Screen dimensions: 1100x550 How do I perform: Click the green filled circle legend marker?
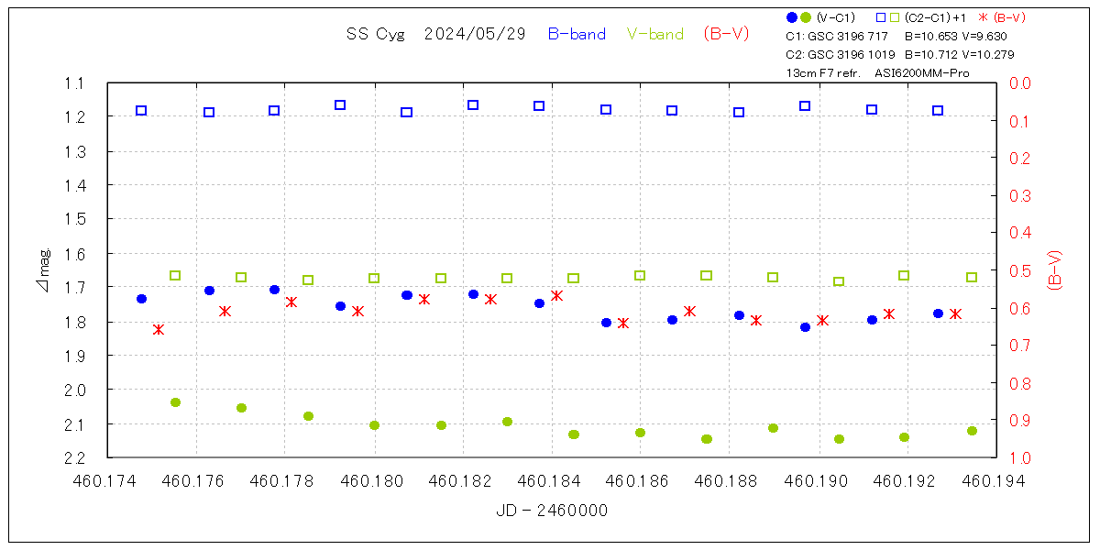coord(806,17)
